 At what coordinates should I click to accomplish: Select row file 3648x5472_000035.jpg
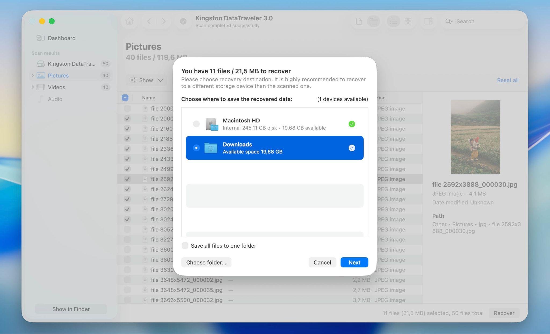point(270,290)
